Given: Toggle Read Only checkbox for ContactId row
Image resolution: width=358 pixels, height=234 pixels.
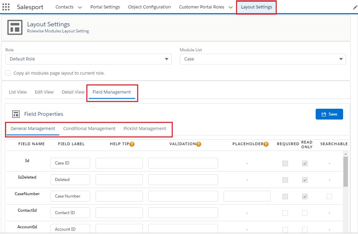Looking at the screenshot, I should [305, 213].
